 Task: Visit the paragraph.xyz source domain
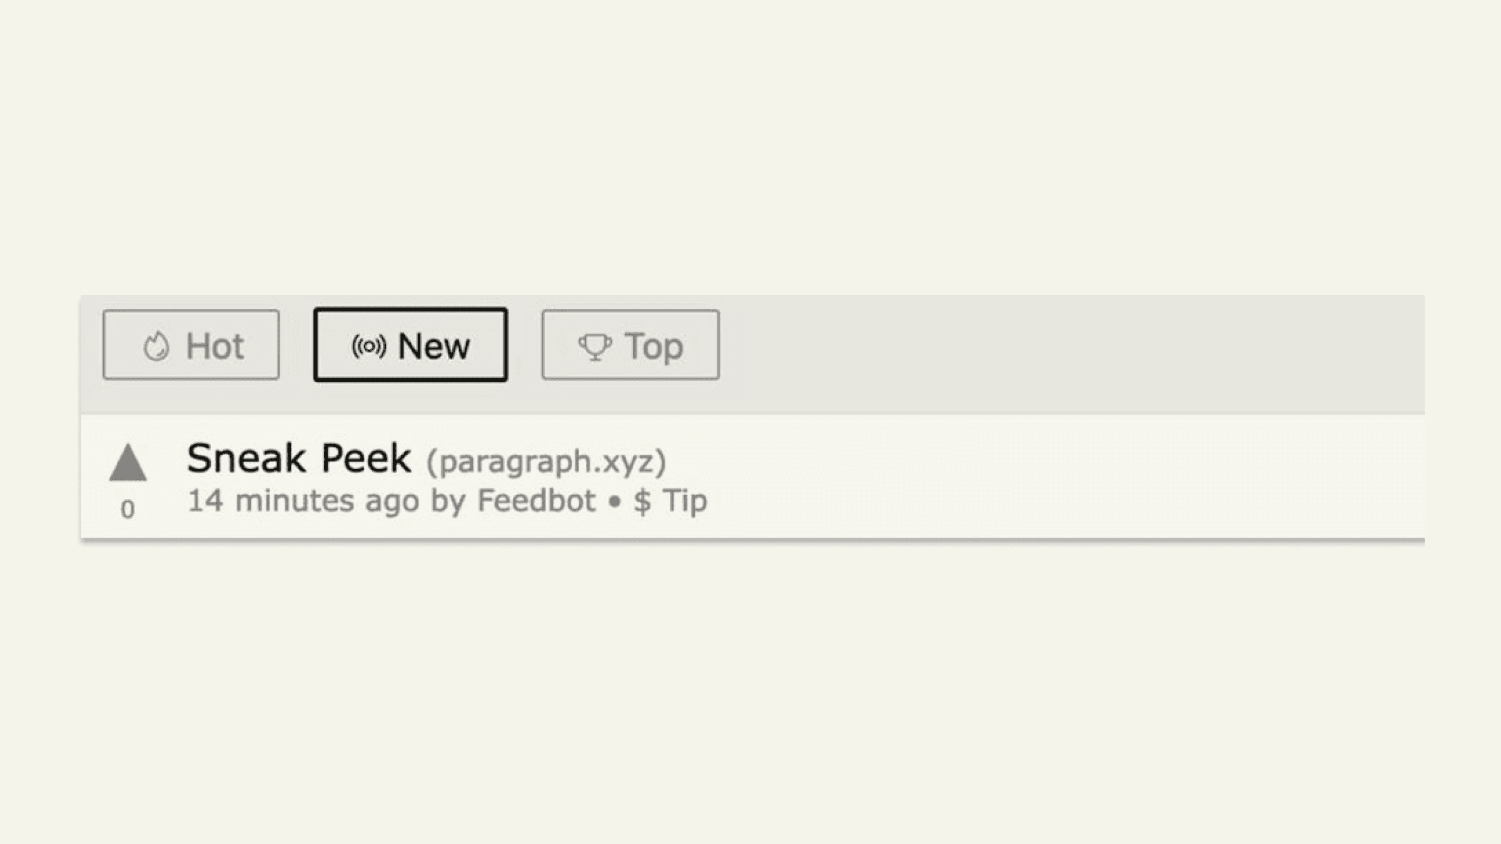[546, 462]
